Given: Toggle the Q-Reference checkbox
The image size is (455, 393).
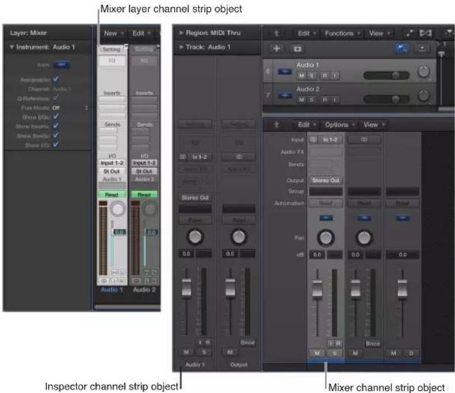Looking at the screenshot, I should pyautogui.click(x=56, y=98).
